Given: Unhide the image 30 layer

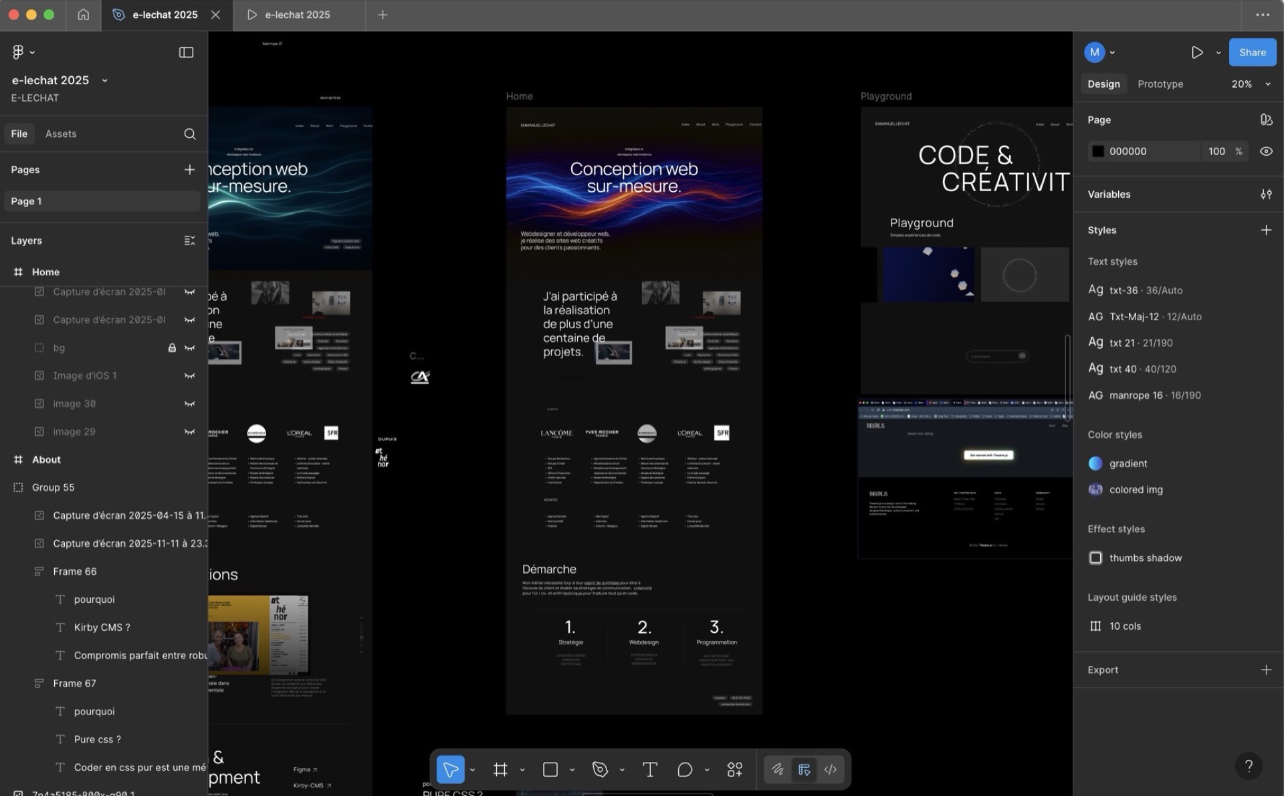Looking at the screenshot, I should tap(190, 404).
